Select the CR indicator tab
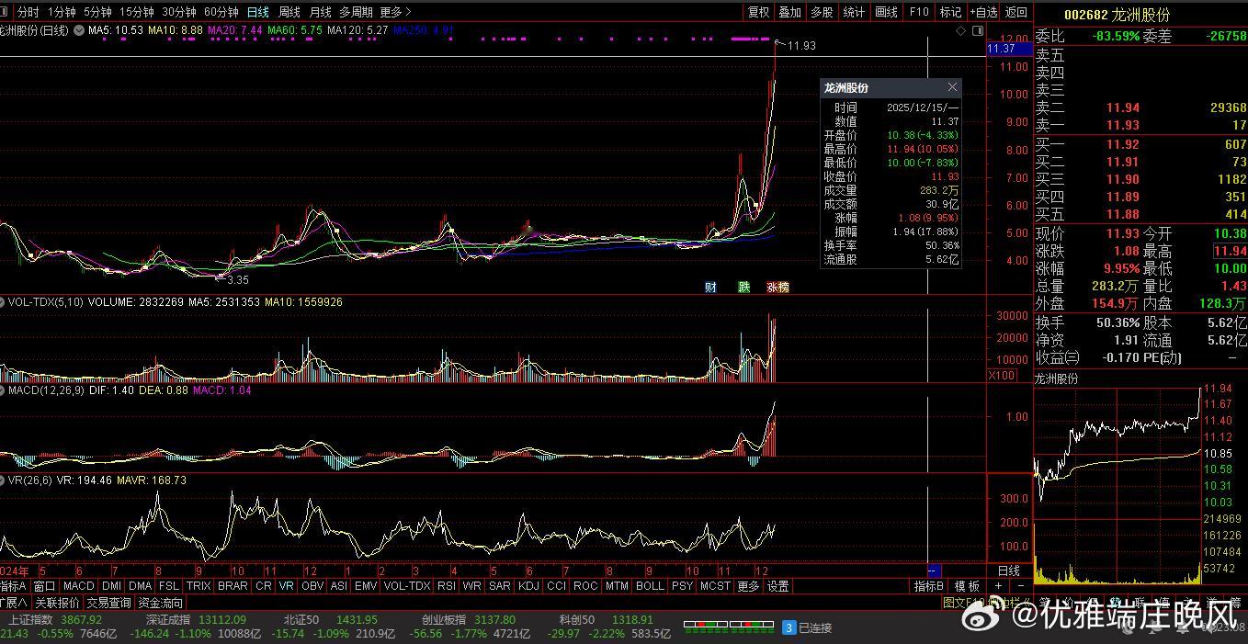 pos(264,586)
